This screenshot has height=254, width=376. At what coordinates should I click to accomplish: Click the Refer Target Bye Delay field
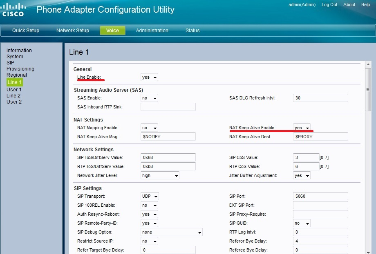pos(168,250)
